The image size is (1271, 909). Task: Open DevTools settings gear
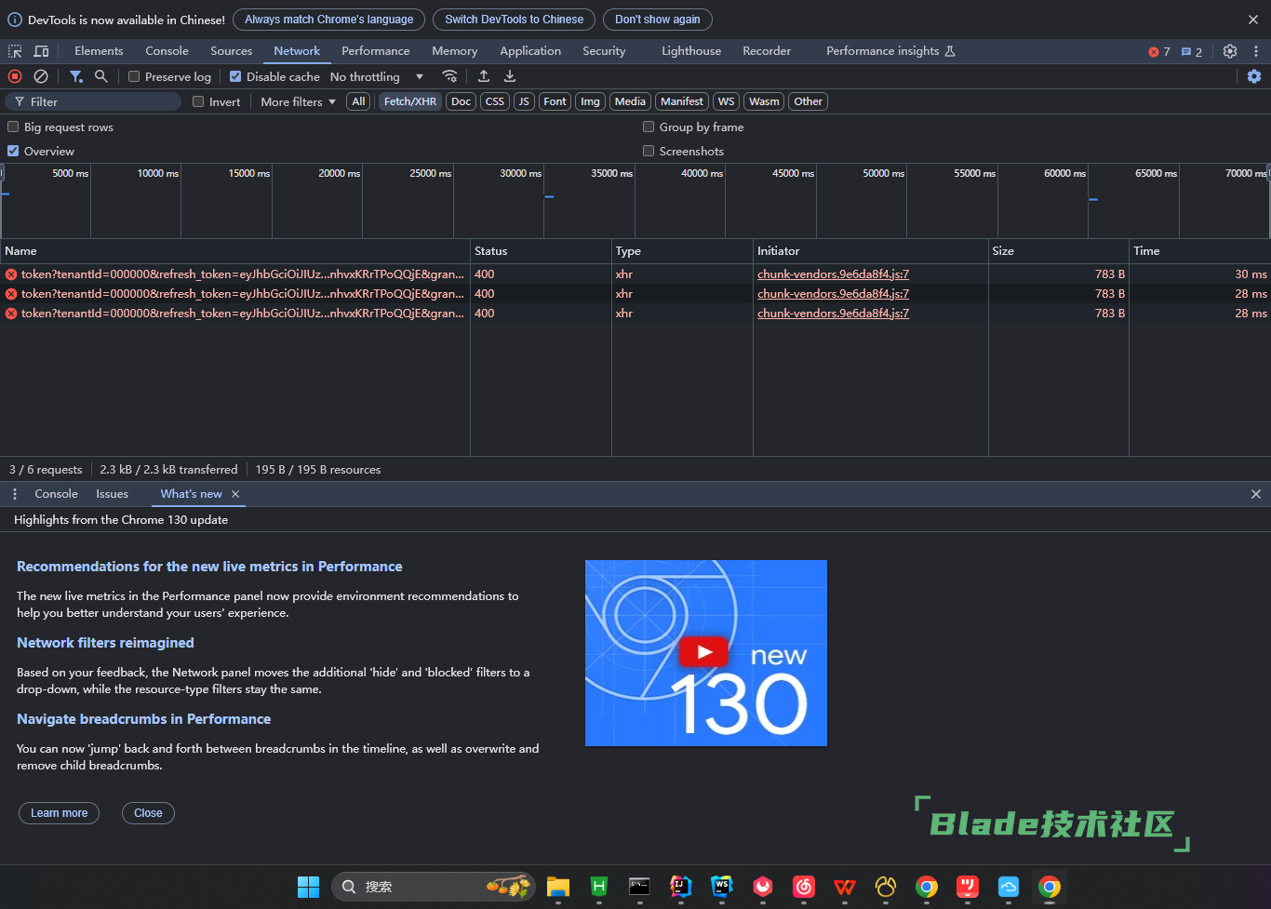coord(1230,51)
